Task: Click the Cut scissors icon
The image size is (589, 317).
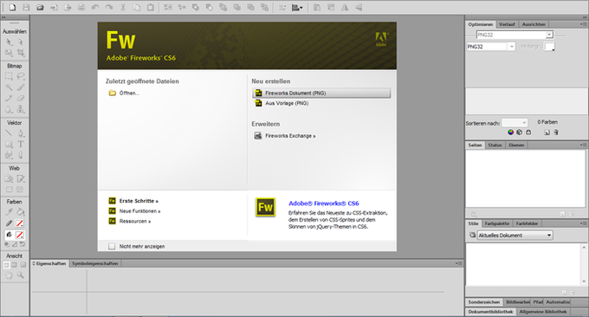Action: (x=123, y=7)
